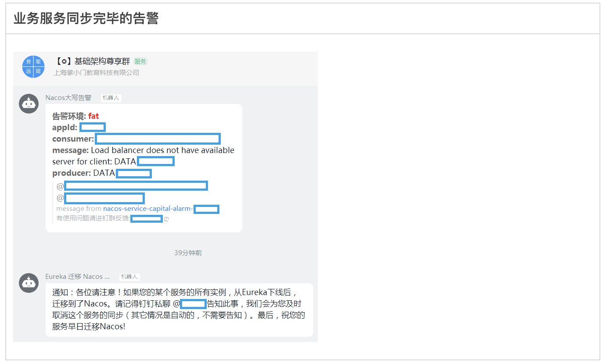Click the Eureka 迁移 Nacos sender name
Screen dimensions: 603x363
(78, 277)
